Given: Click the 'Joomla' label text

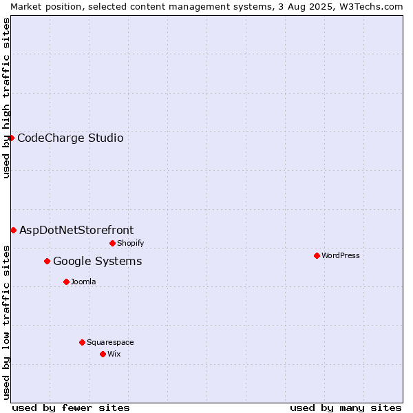Looking at the screenshot, I should click(x=83, y=282).
